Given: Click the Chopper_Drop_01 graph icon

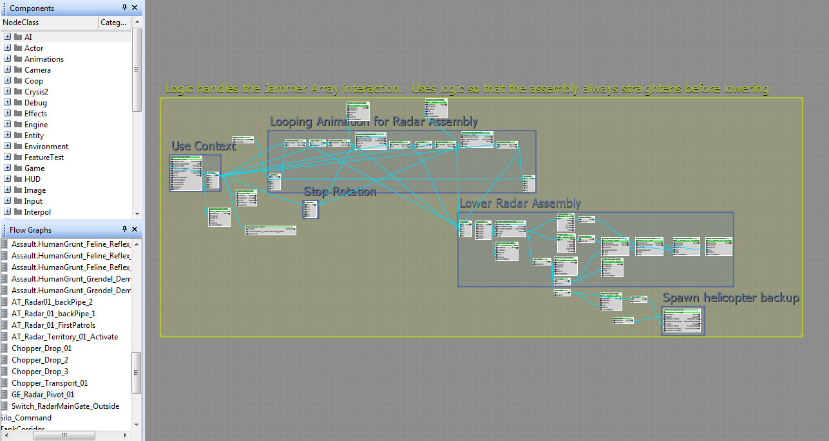Looking at the screenshot, I should [5, 348].
